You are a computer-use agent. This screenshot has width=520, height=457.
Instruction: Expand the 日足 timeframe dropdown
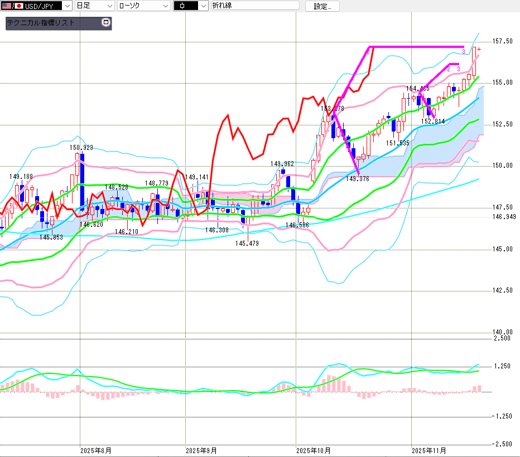tap(109, 6)
